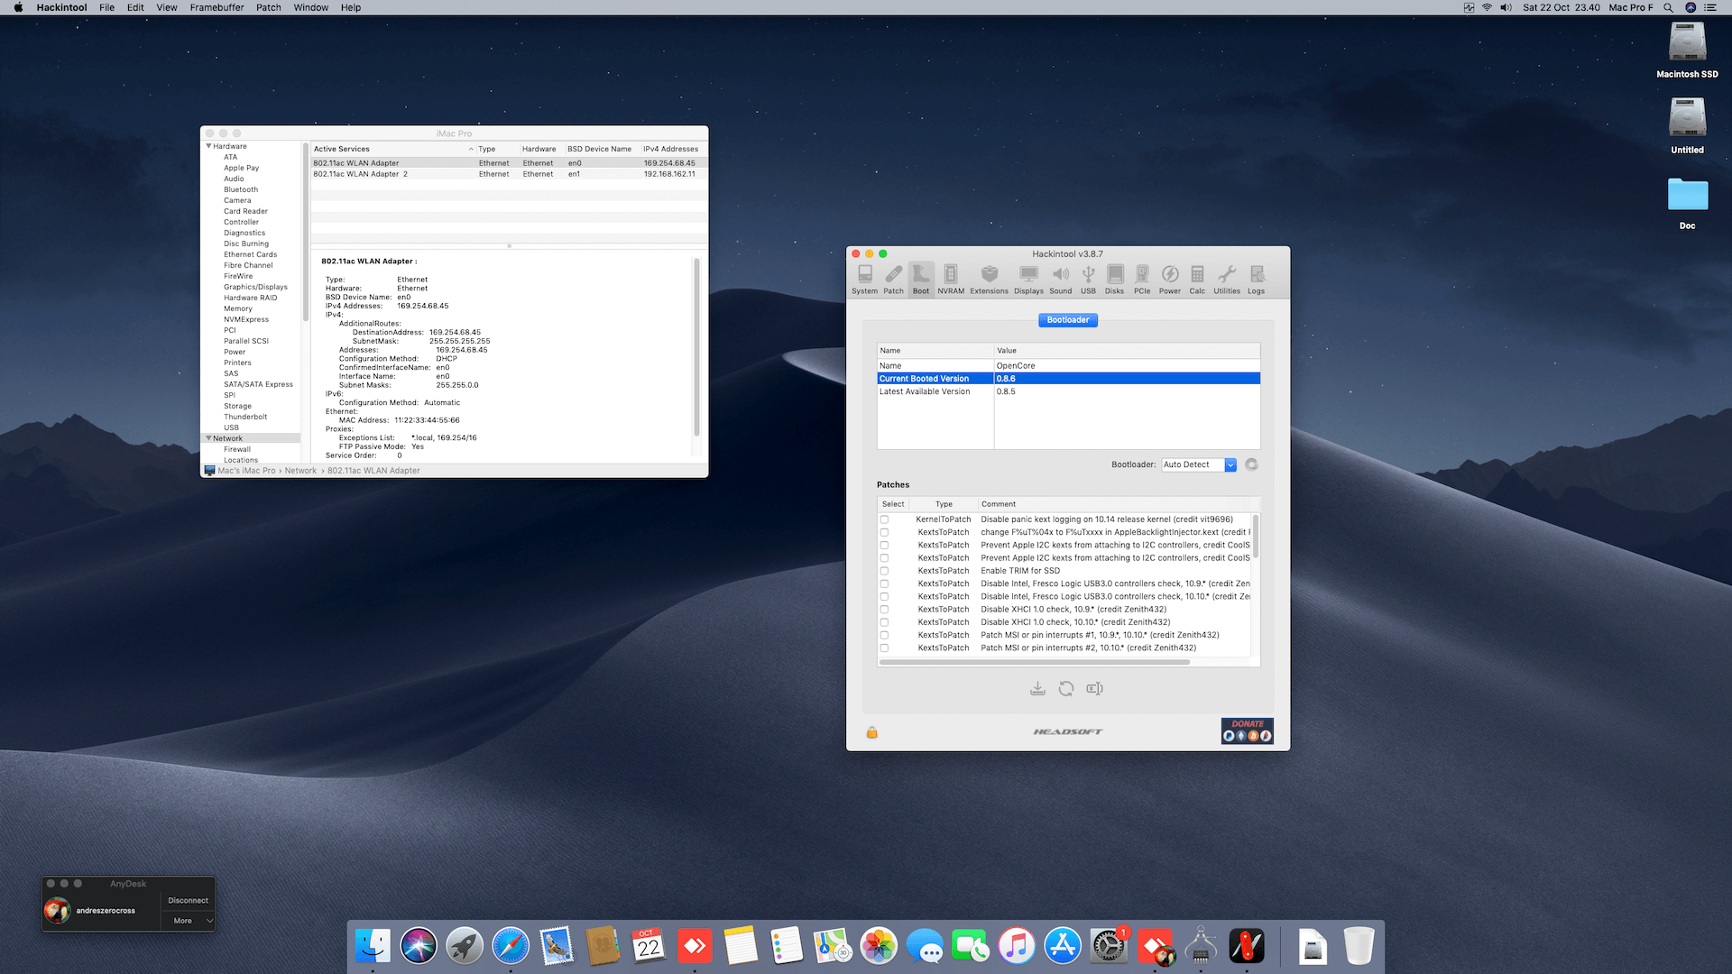Screen dimensions: 1732x974
Task: Open the Edit menu
Action: (135, 7)
